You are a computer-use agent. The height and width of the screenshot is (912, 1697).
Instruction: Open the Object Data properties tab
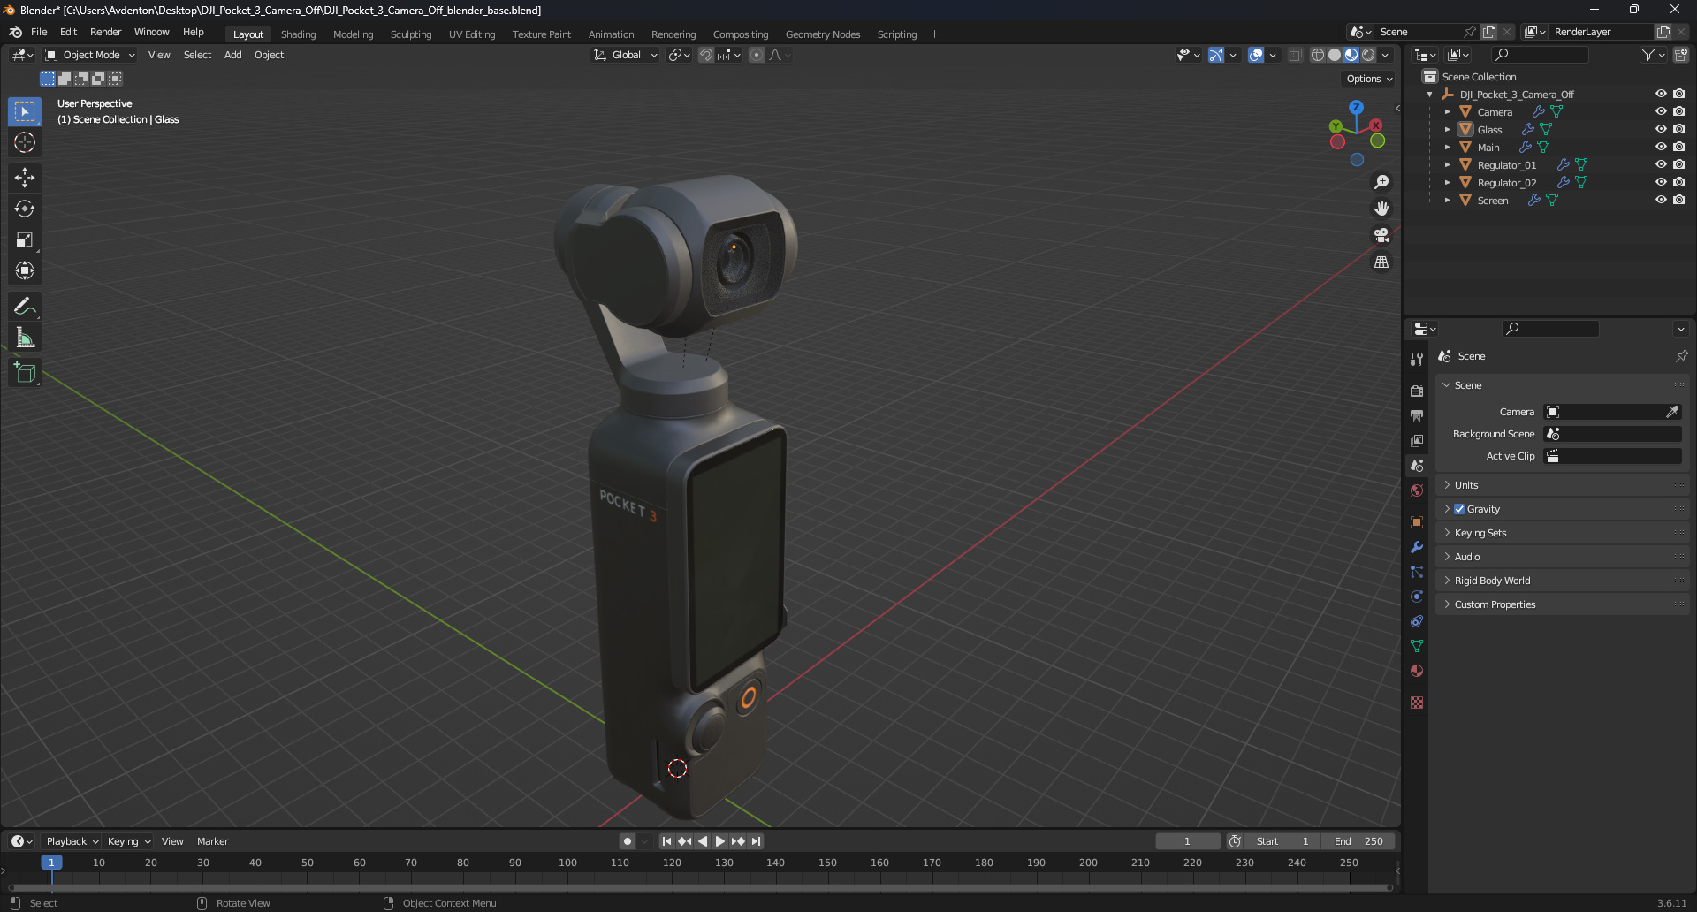(x=1417, y=646)
